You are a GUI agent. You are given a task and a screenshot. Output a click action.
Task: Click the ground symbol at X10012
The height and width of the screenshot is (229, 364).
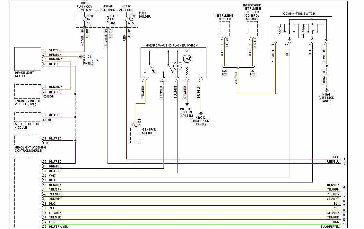[201, 112]
